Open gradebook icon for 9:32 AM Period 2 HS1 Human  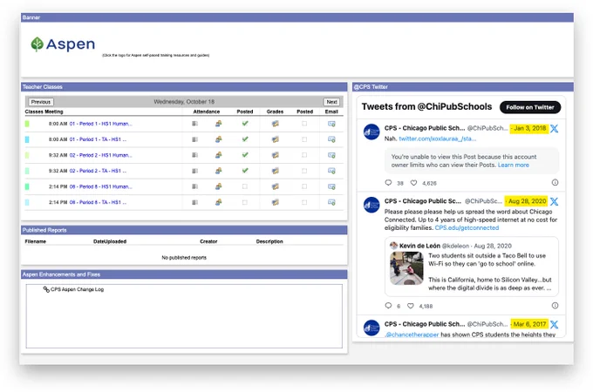tap(276, 155)
